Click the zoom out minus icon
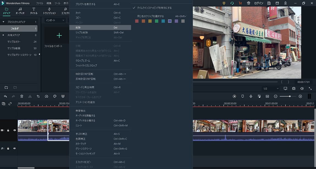This screenshot has height=169, width=316. [276, 96]
